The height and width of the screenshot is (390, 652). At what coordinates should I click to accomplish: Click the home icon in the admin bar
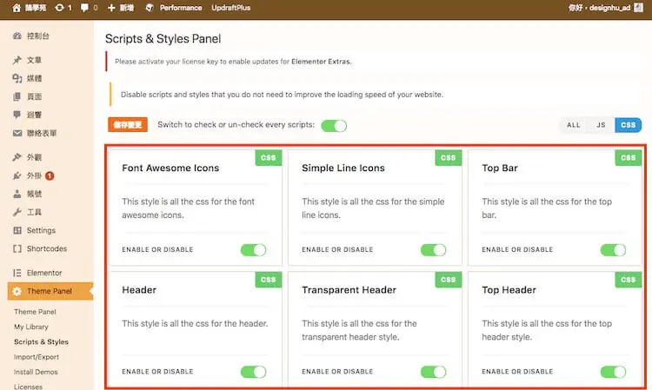tap(17, 8)
